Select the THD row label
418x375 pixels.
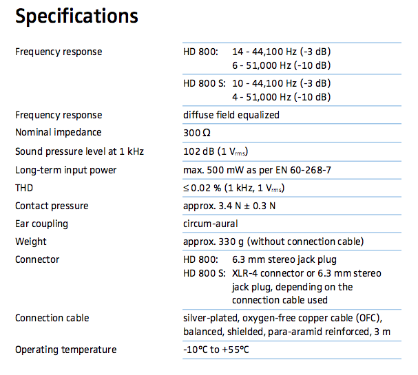click(24, 188)
